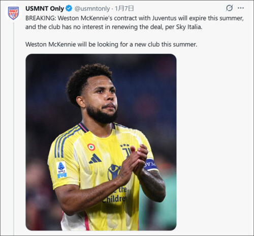Click the blue captain's armband
This screenshot has height=236, width=254.
150,164
